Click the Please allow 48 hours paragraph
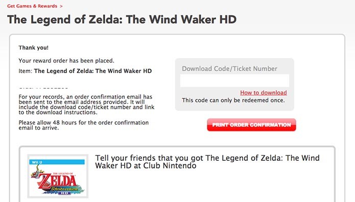Viewport: 355px width, 202px height. (x=84, y=125)
